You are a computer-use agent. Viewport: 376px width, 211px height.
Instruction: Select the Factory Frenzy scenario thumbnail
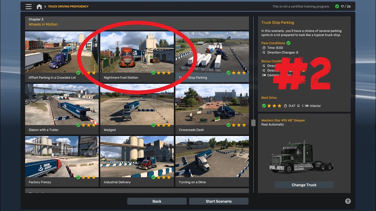click(62, 157)
